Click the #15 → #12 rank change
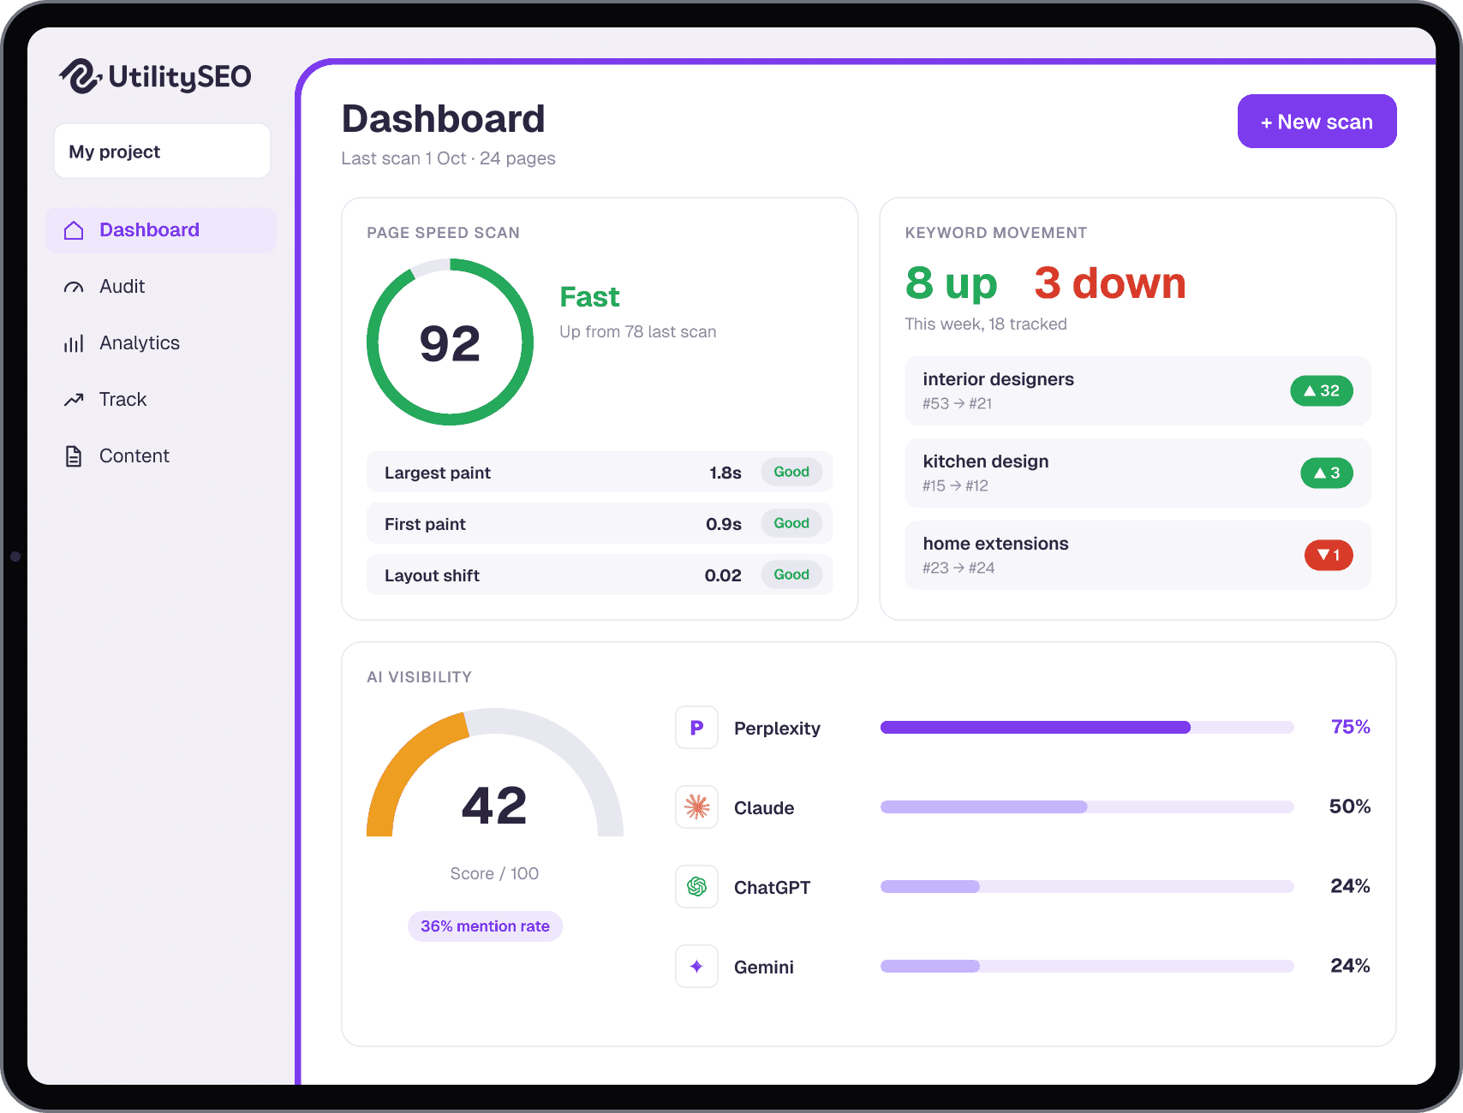This screenshot has width=1463, height=1113. (x=955, y=485)
